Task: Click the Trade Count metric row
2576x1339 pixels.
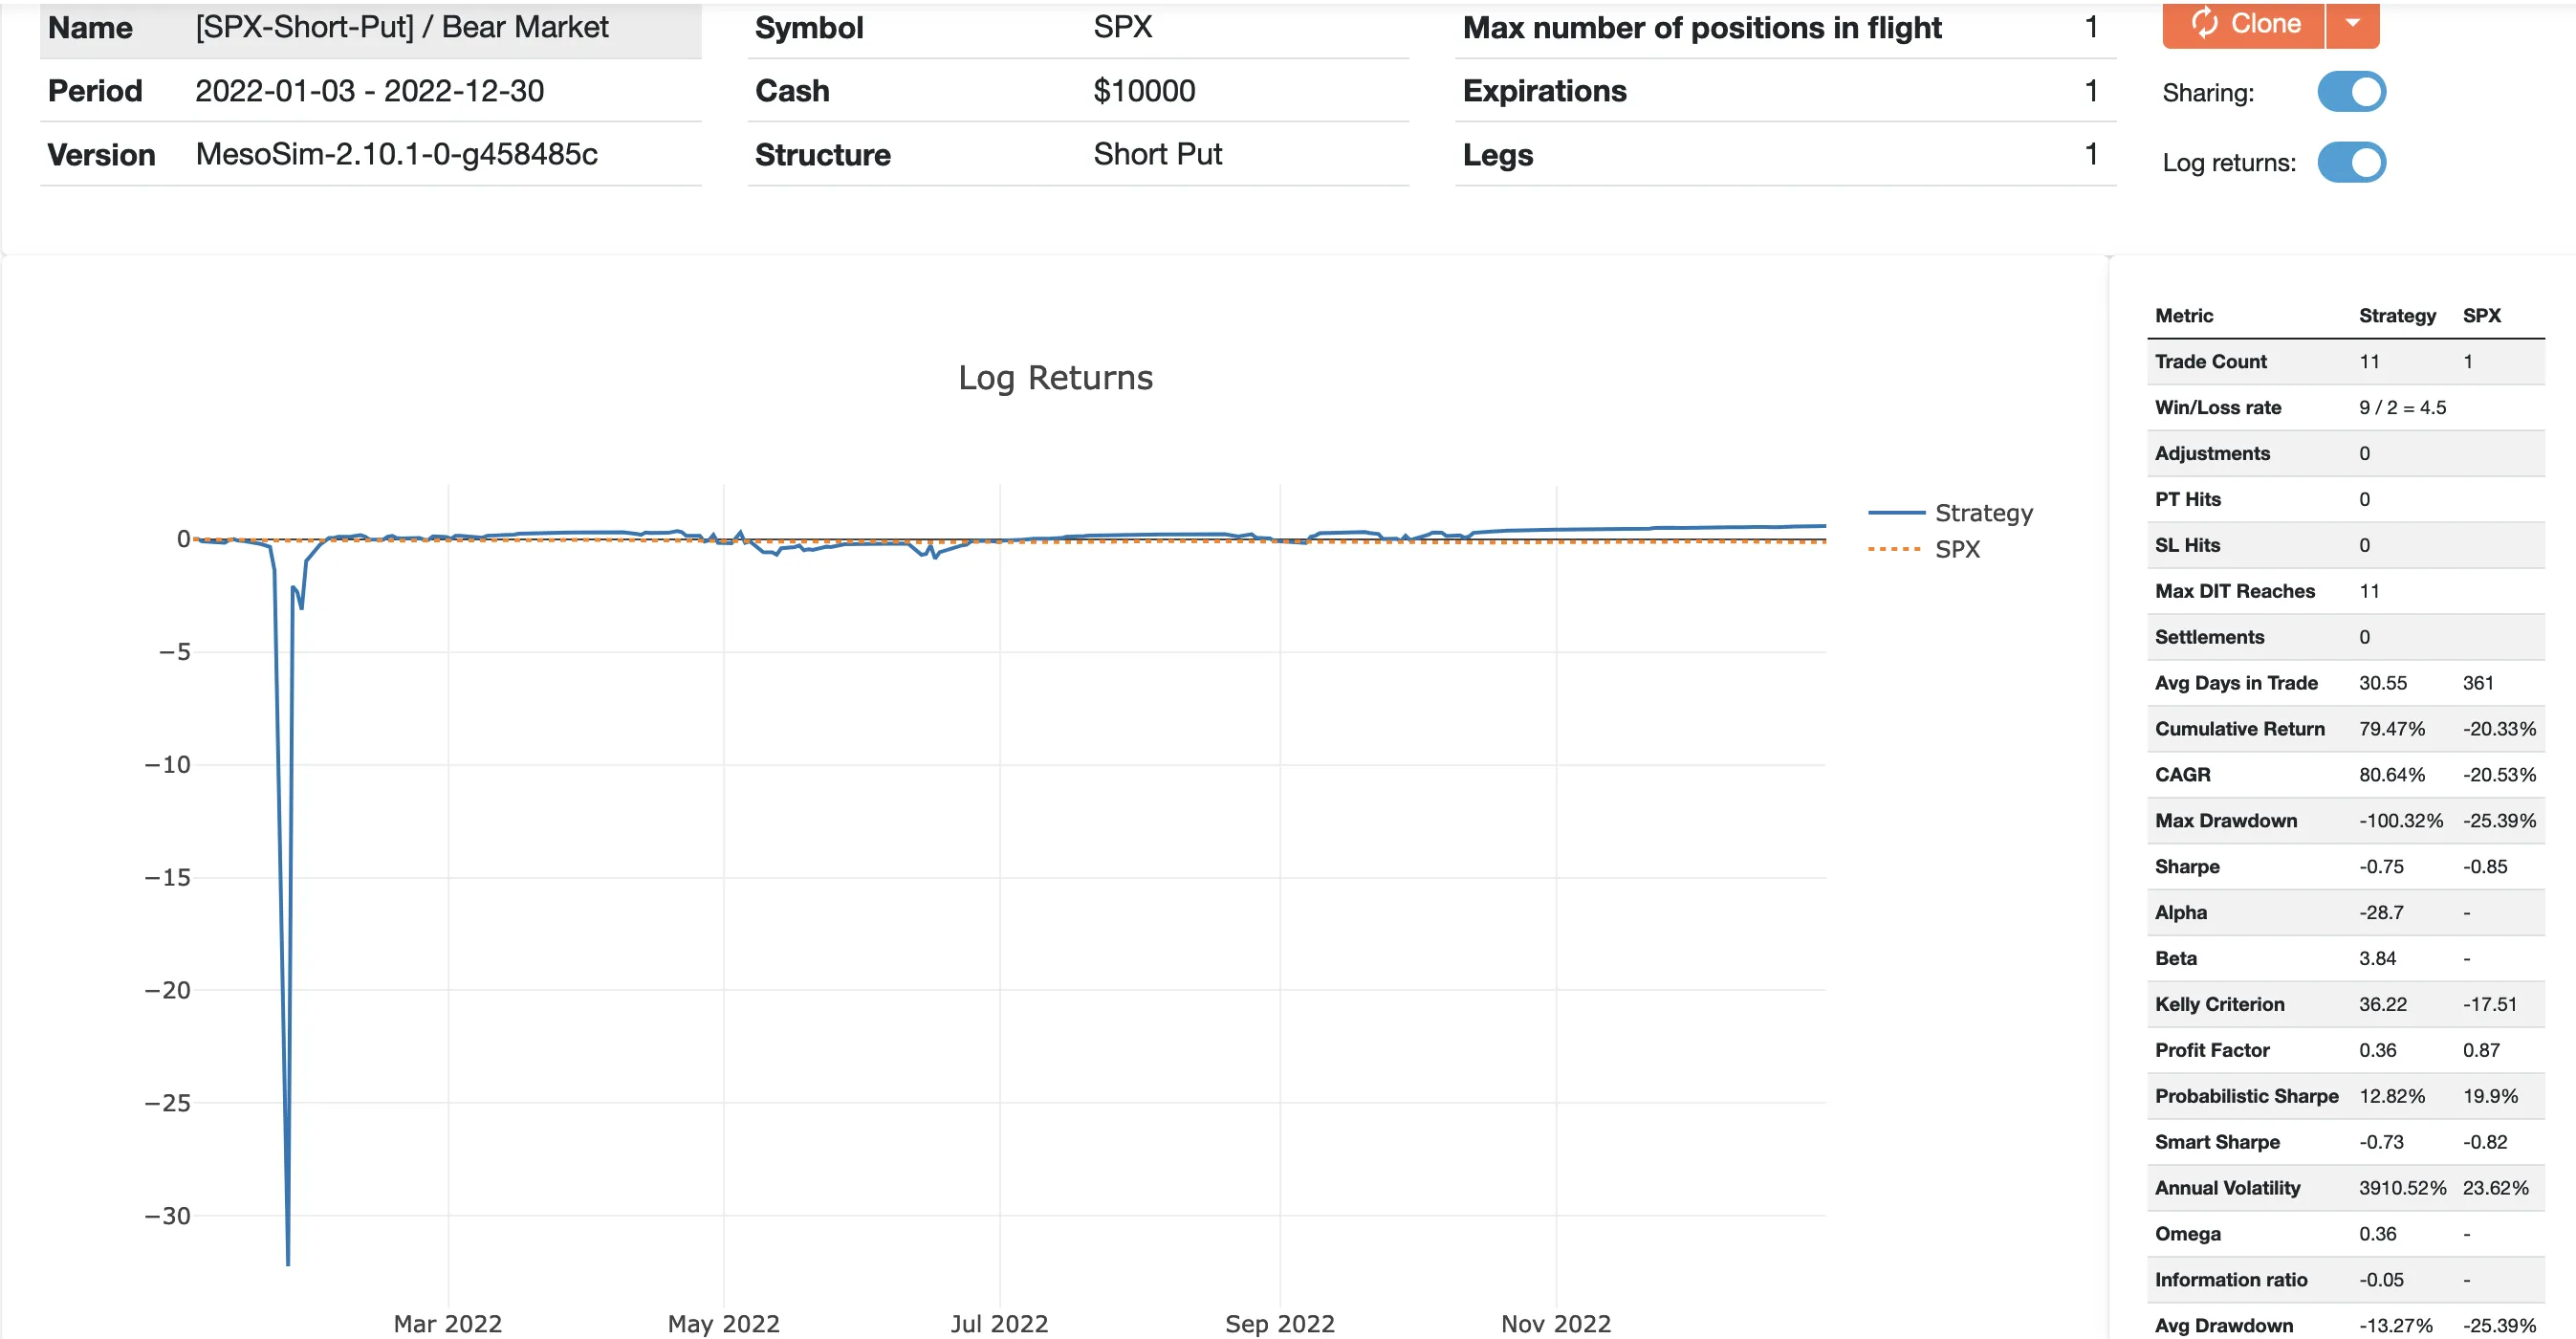Action: tap(2211, 361)
